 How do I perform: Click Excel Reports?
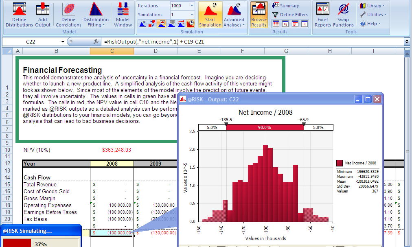coord(323,15)
